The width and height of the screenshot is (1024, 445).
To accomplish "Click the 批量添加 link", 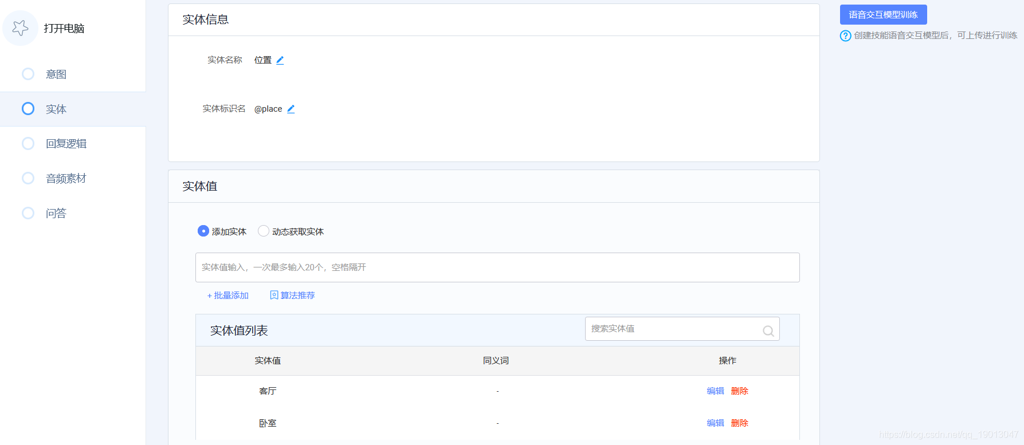I will (x=228, y=296).
